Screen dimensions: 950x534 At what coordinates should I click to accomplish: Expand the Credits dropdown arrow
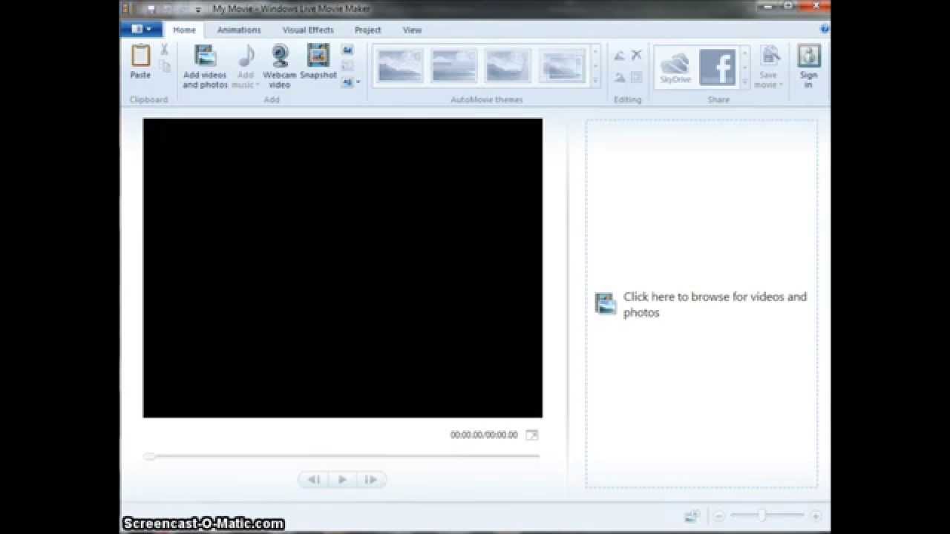click(x=358, y=82)
